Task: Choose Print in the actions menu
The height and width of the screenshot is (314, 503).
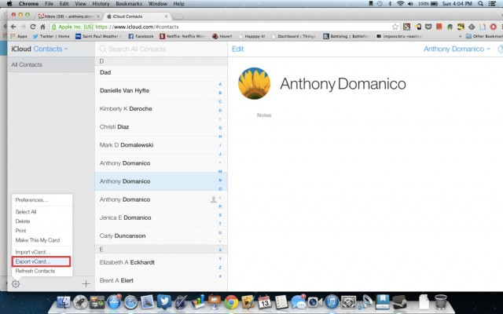Action: [x=20, y=231]
